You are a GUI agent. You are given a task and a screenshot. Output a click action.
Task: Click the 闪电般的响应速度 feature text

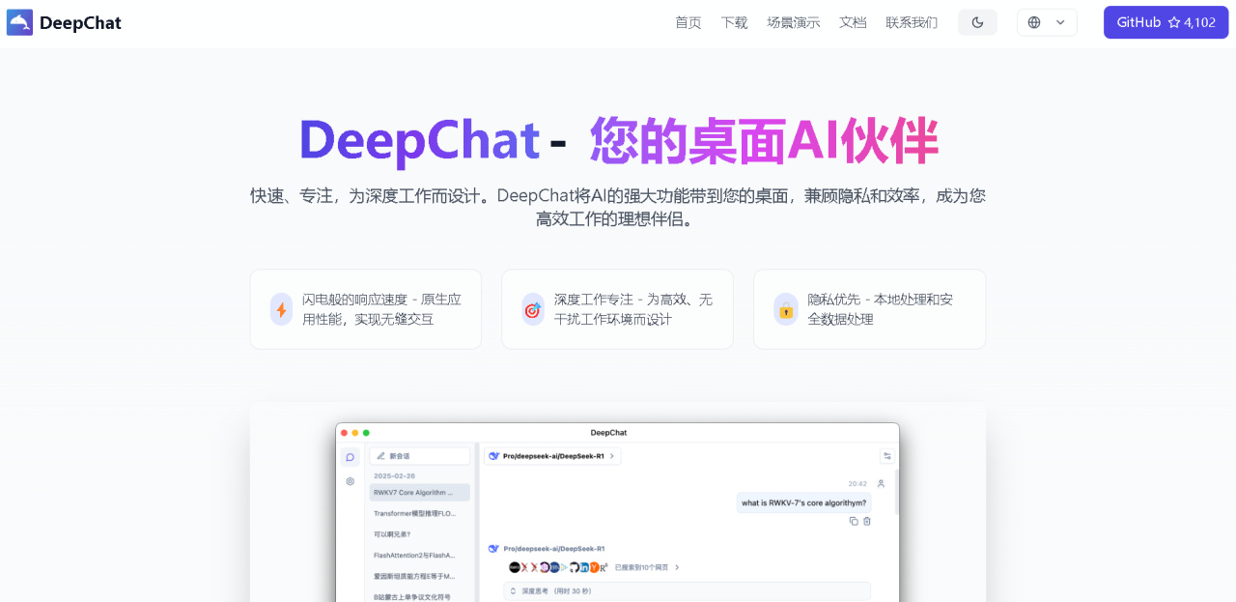click(x=381, y=309)
